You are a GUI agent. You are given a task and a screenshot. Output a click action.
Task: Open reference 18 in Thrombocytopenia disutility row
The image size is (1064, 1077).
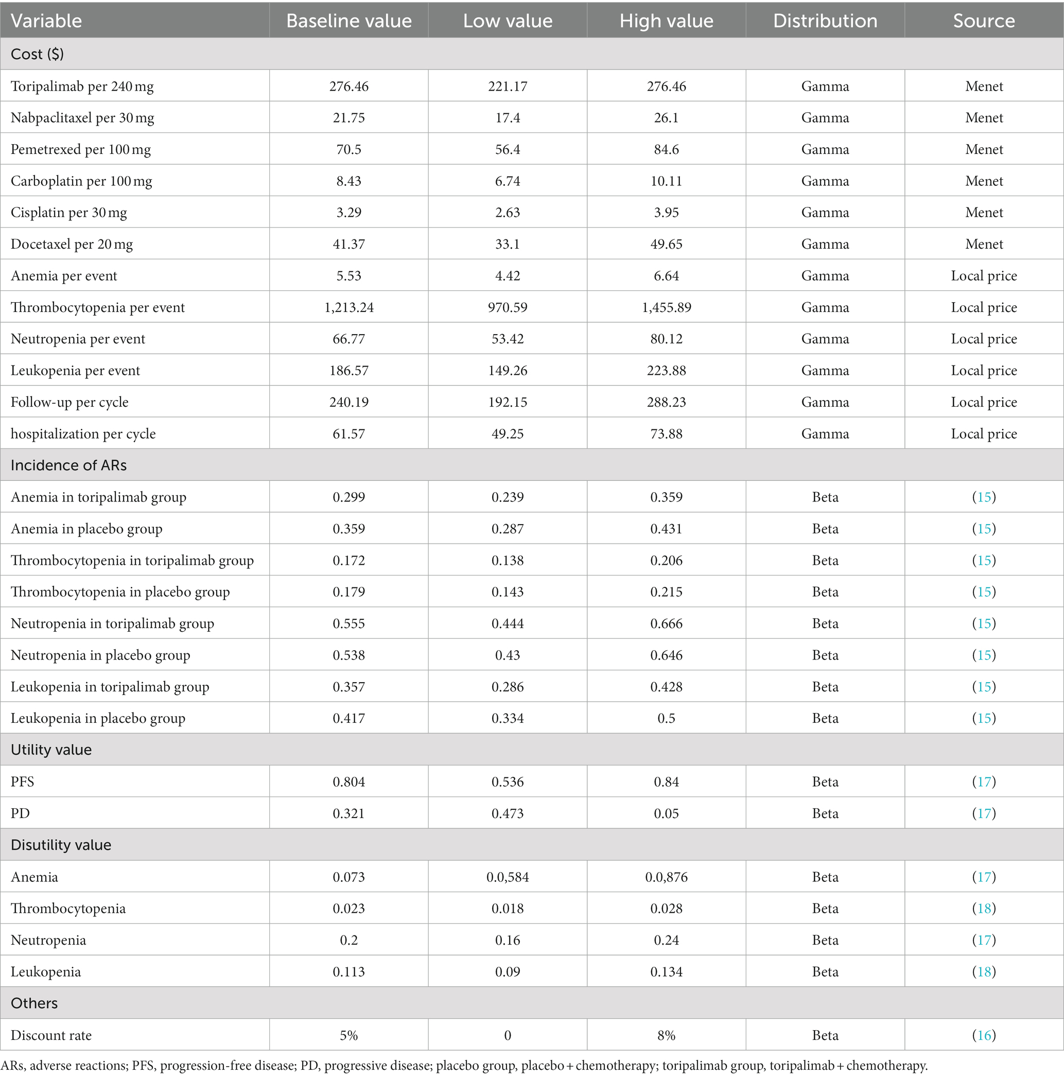[x=984, y=908]
